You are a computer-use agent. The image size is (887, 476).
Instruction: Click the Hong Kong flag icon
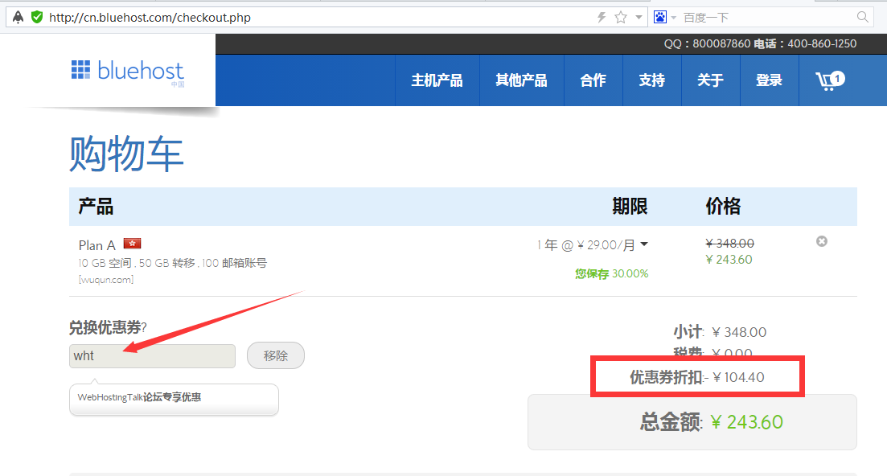point(133,244)
